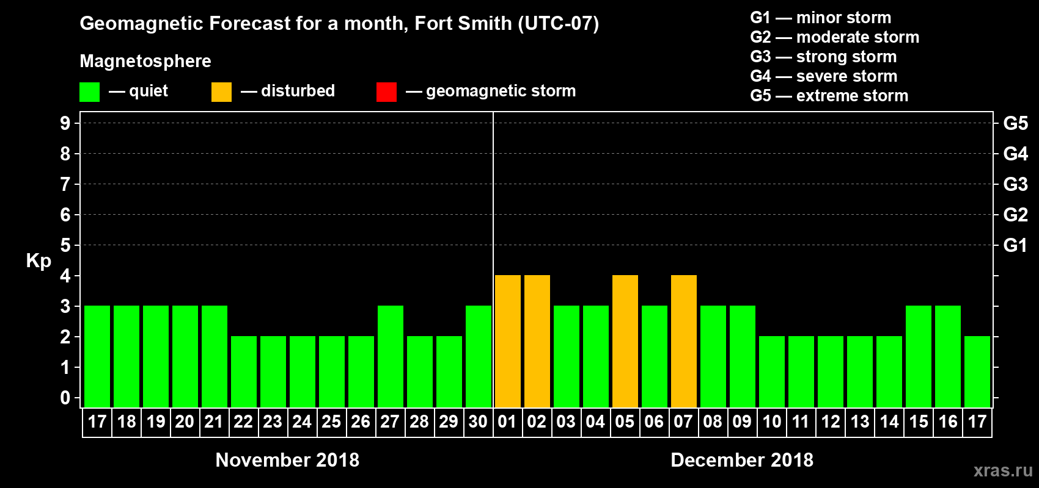
Task: Click date cell 14 under December
Action: click(889, 422)
